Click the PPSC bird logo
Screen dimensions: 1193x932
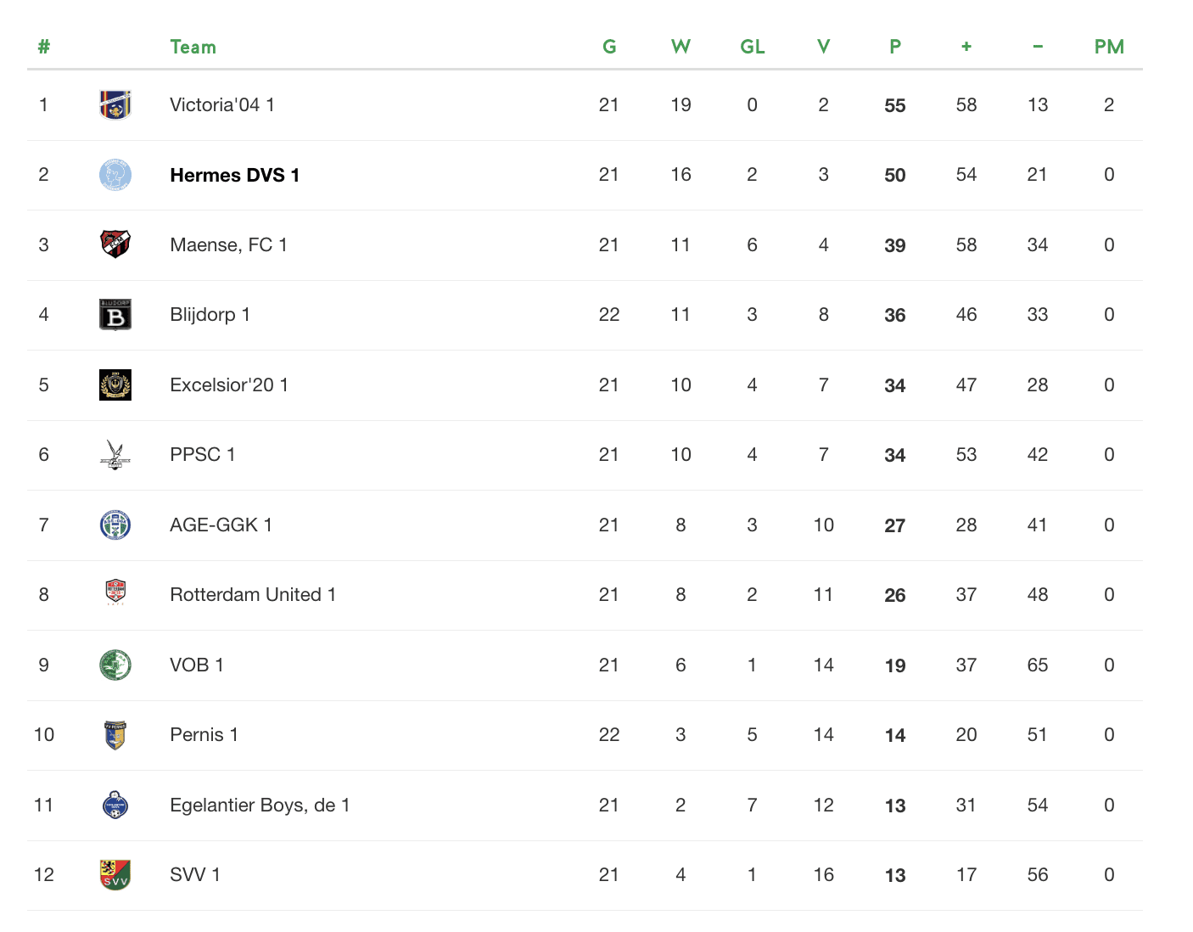pos(115,455)
